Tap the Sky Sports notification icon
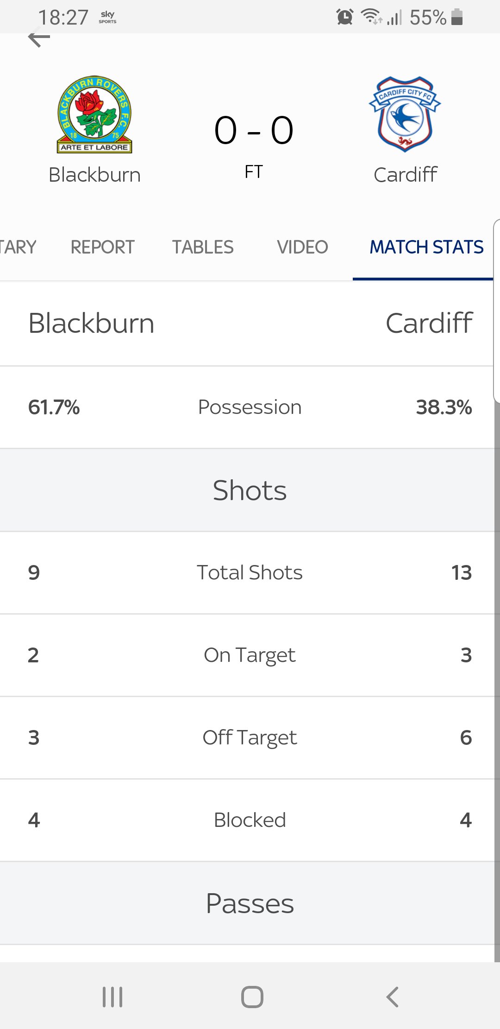The height and width of the screenshot is (1029, 500). click(x=107, y=17)
